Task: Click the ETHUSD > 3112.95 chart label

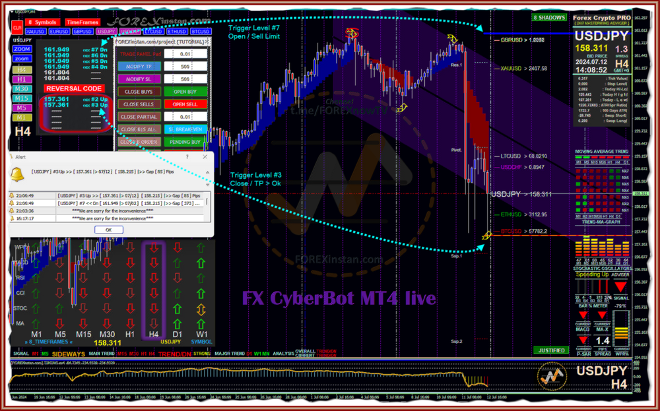Action: 523,214
